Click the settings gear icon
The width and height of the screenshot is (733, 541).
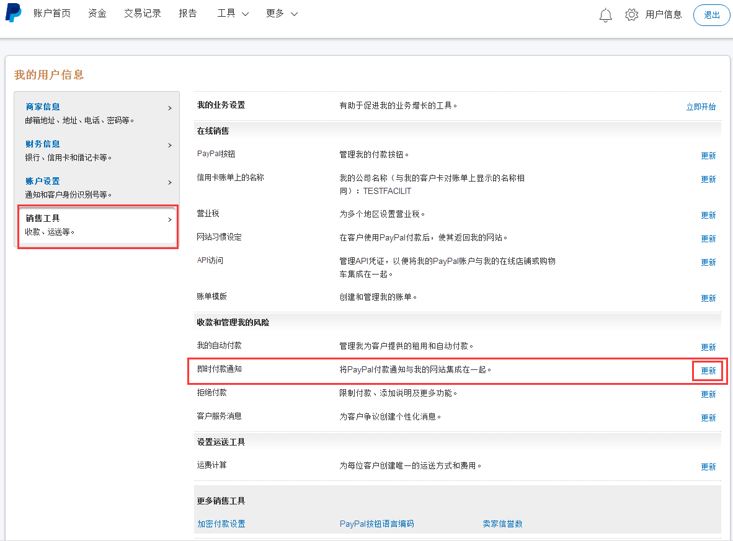coord(631,15)
